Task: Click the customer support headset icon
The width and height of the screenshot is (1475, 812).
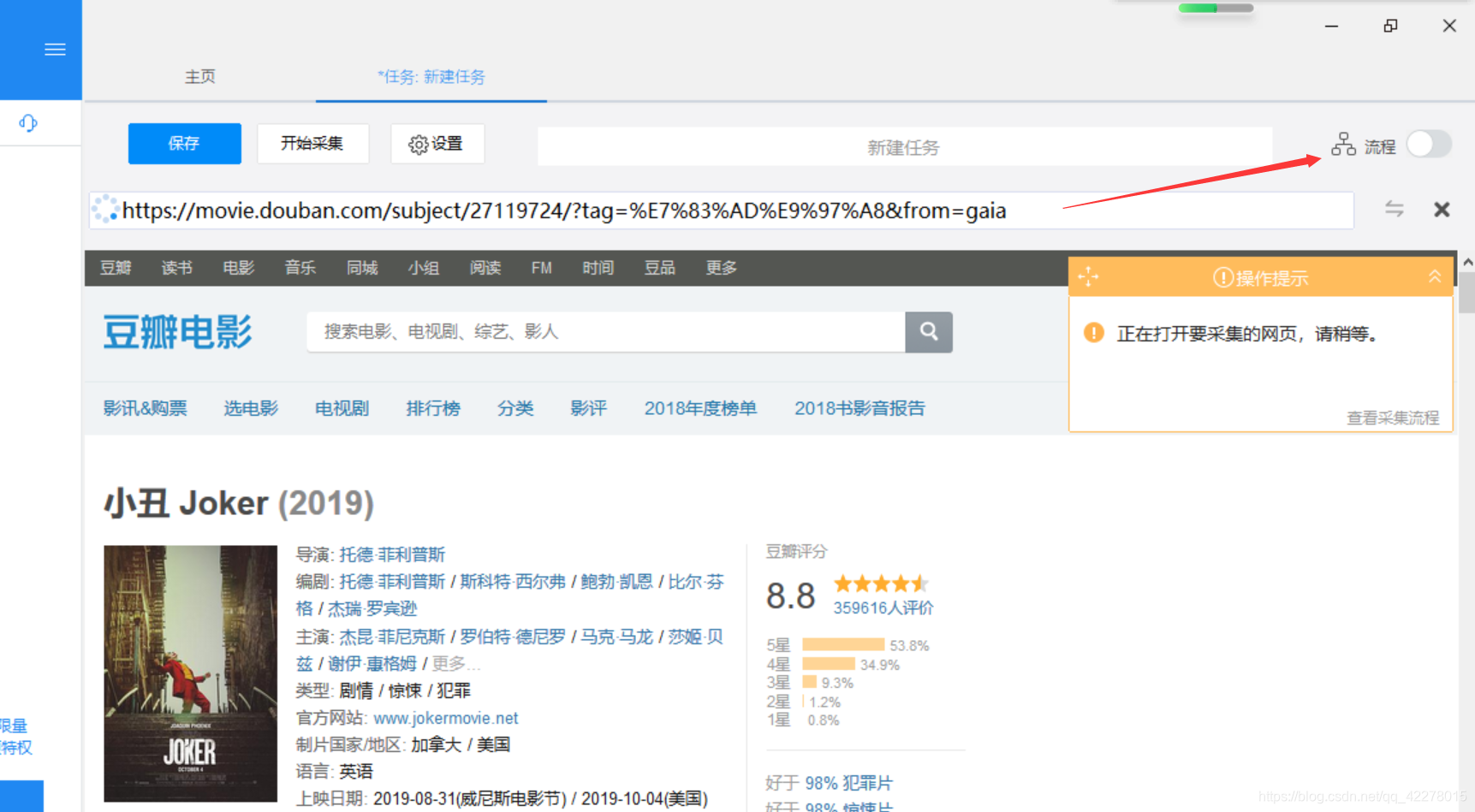Action: coord(28,123)
